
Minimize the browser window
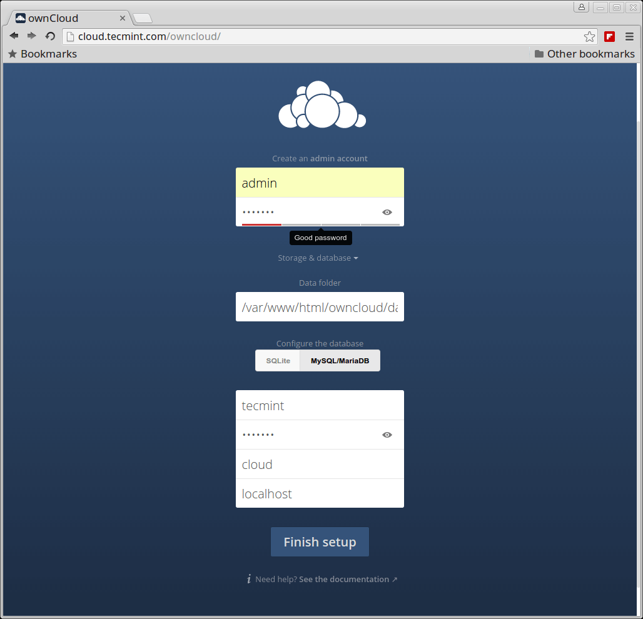pyautogui.click(x=600, y=8)
